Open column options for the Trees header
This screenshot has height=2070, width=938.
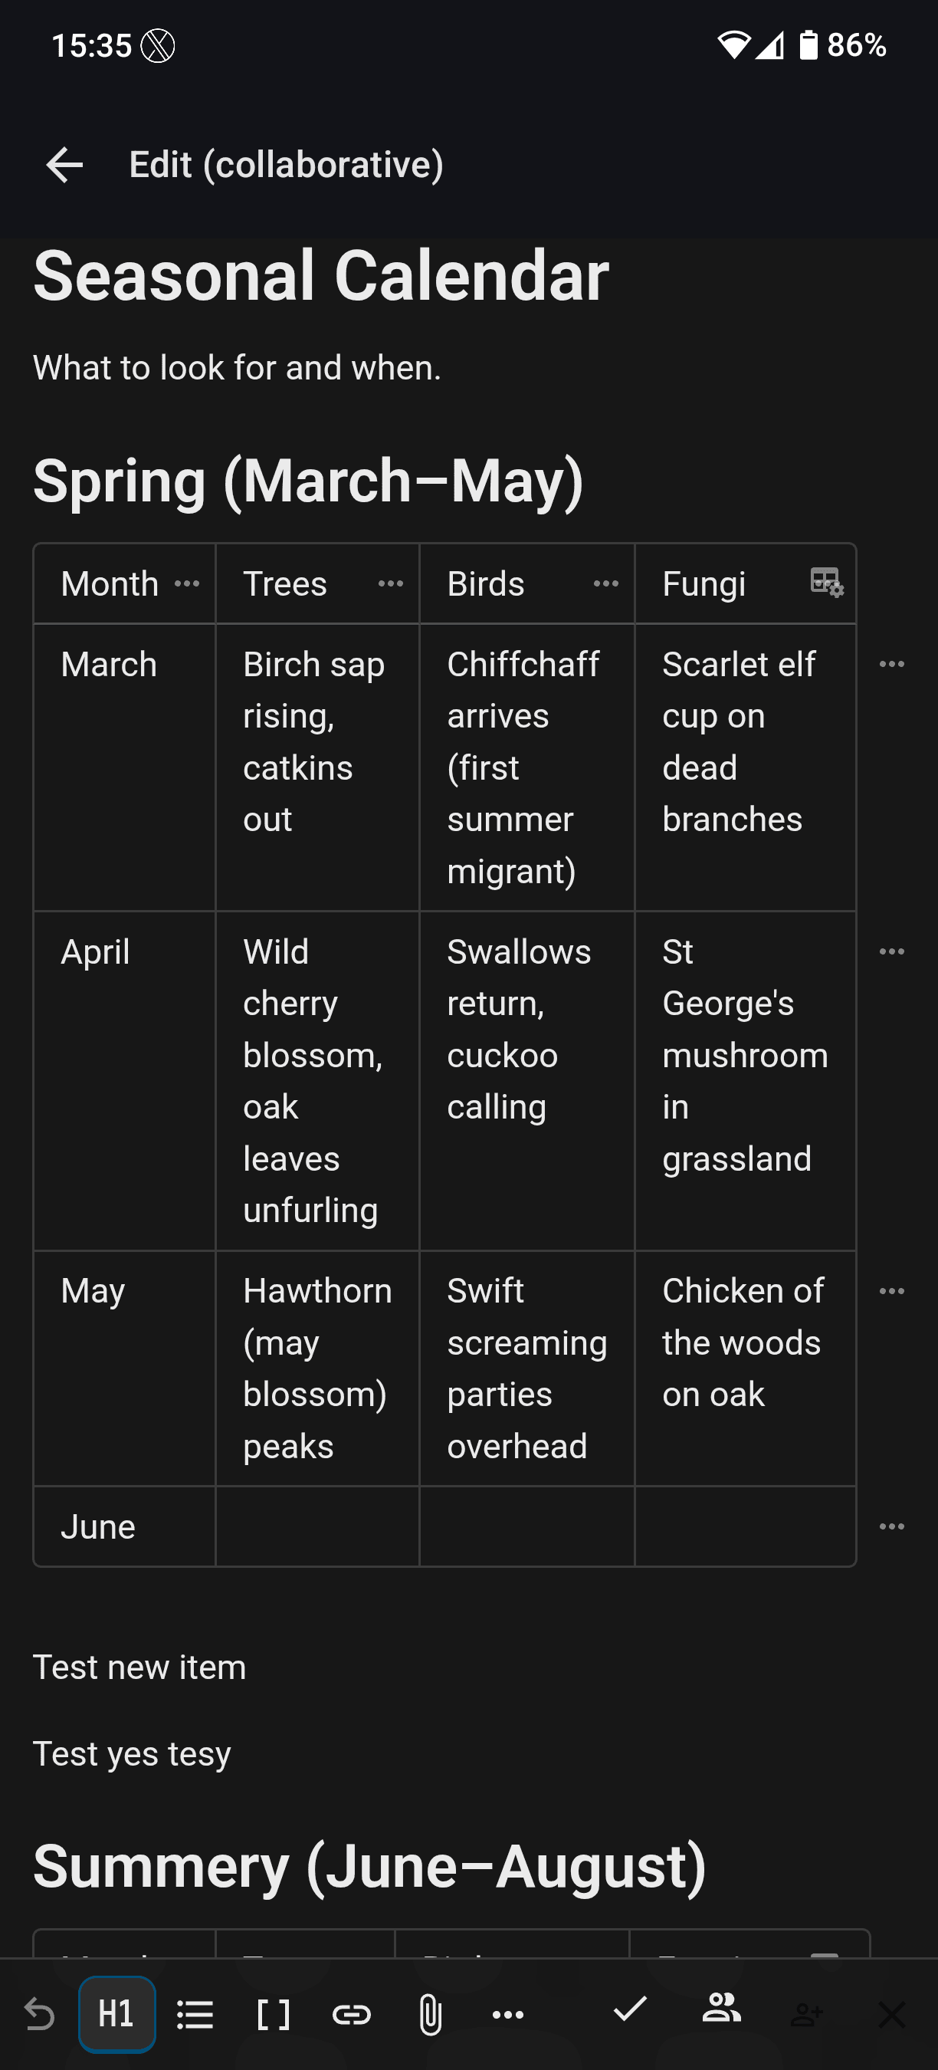pos(391,583)
